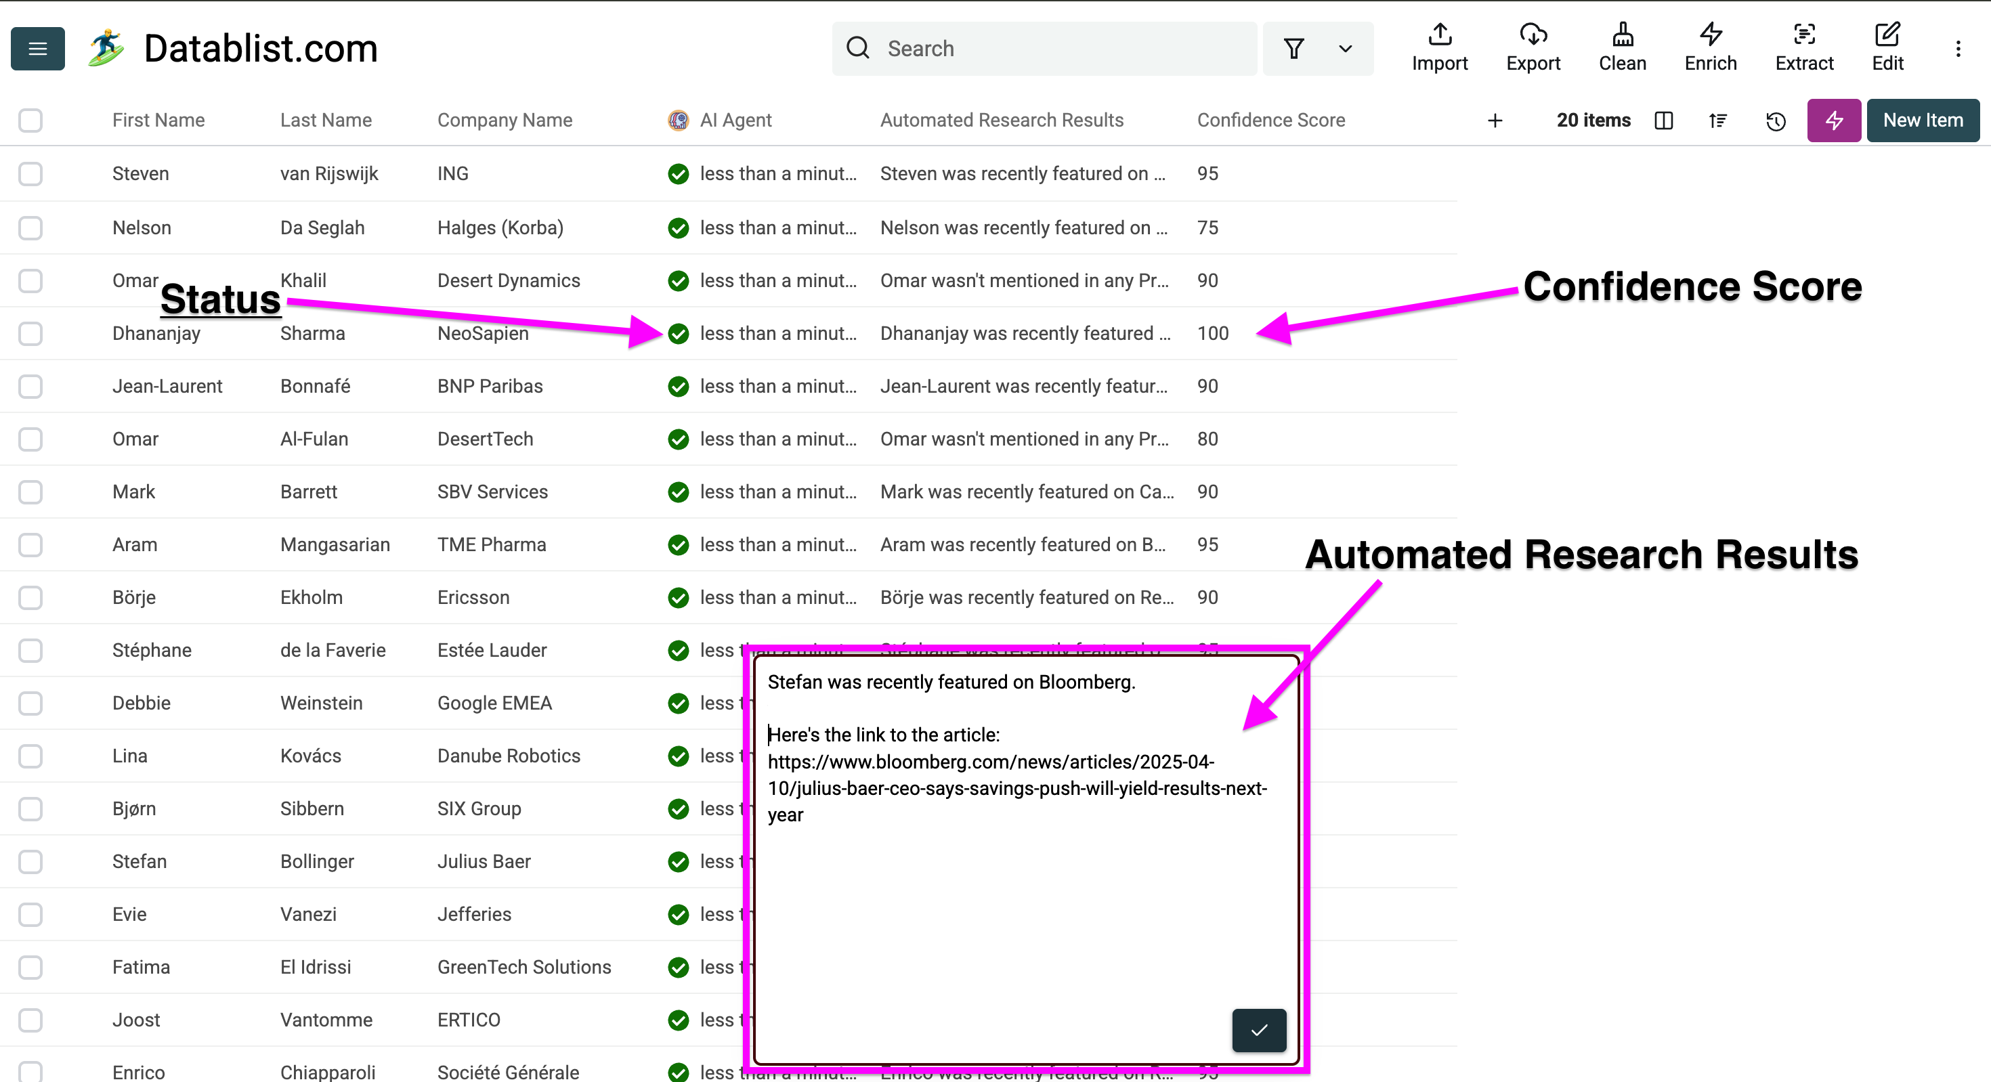Open the Import tool
This screenshot has height=1082, width=1991.
1439,48
